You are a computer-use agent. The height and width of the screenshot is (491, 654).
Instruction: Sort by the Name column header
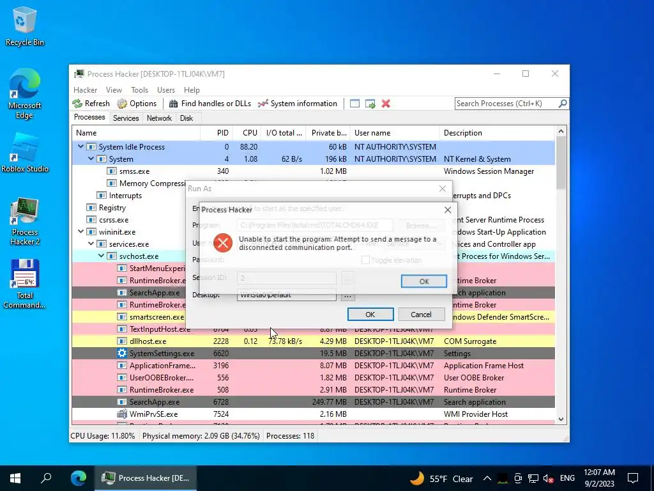pos(136,133)
